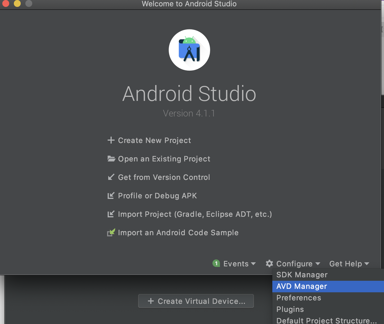Click the arrow icon beside Get from Version Control
The image size is (384, 324).
pos(111,177)
